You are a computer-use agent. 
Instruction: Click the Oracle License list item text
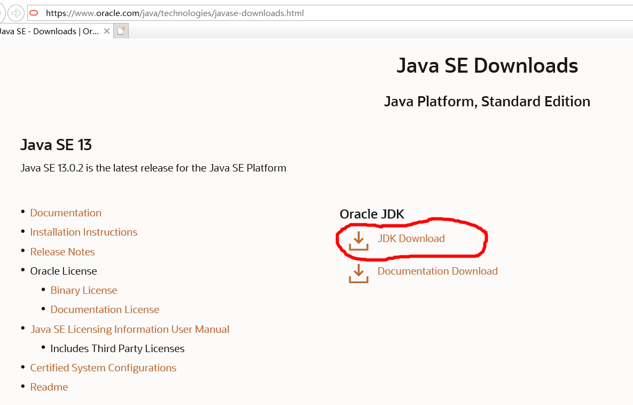click(64, 271)
